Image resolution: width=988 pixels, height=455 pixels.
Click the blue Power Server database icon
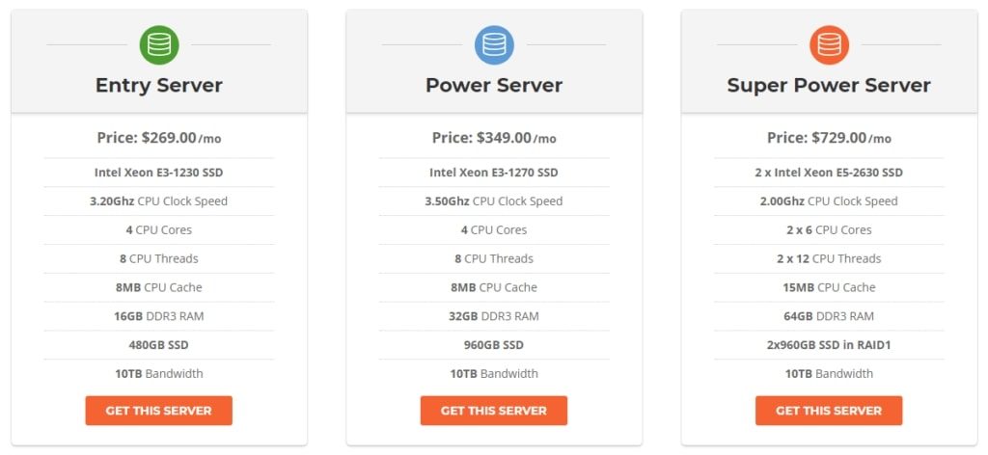(494, 44)
